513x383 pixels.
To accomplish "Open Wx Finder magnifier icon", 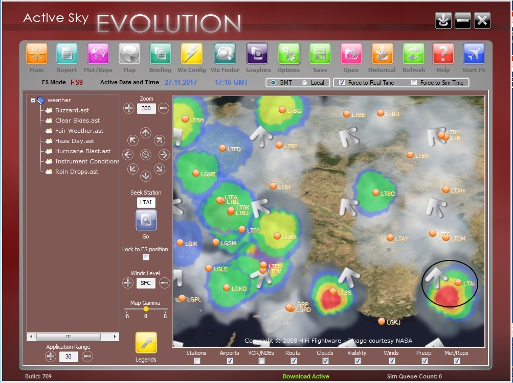I will tap(225, 54).
